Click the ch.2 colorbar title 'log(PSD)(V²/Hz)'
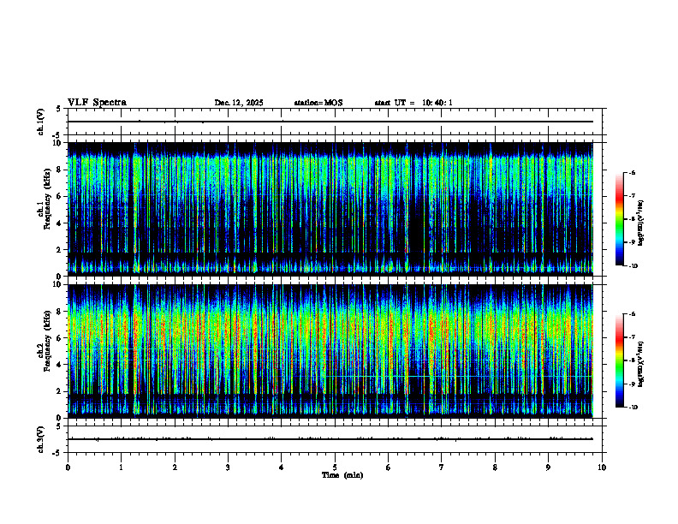The height and width of the screenshot is (524, 678). click(x=640, y=365)
